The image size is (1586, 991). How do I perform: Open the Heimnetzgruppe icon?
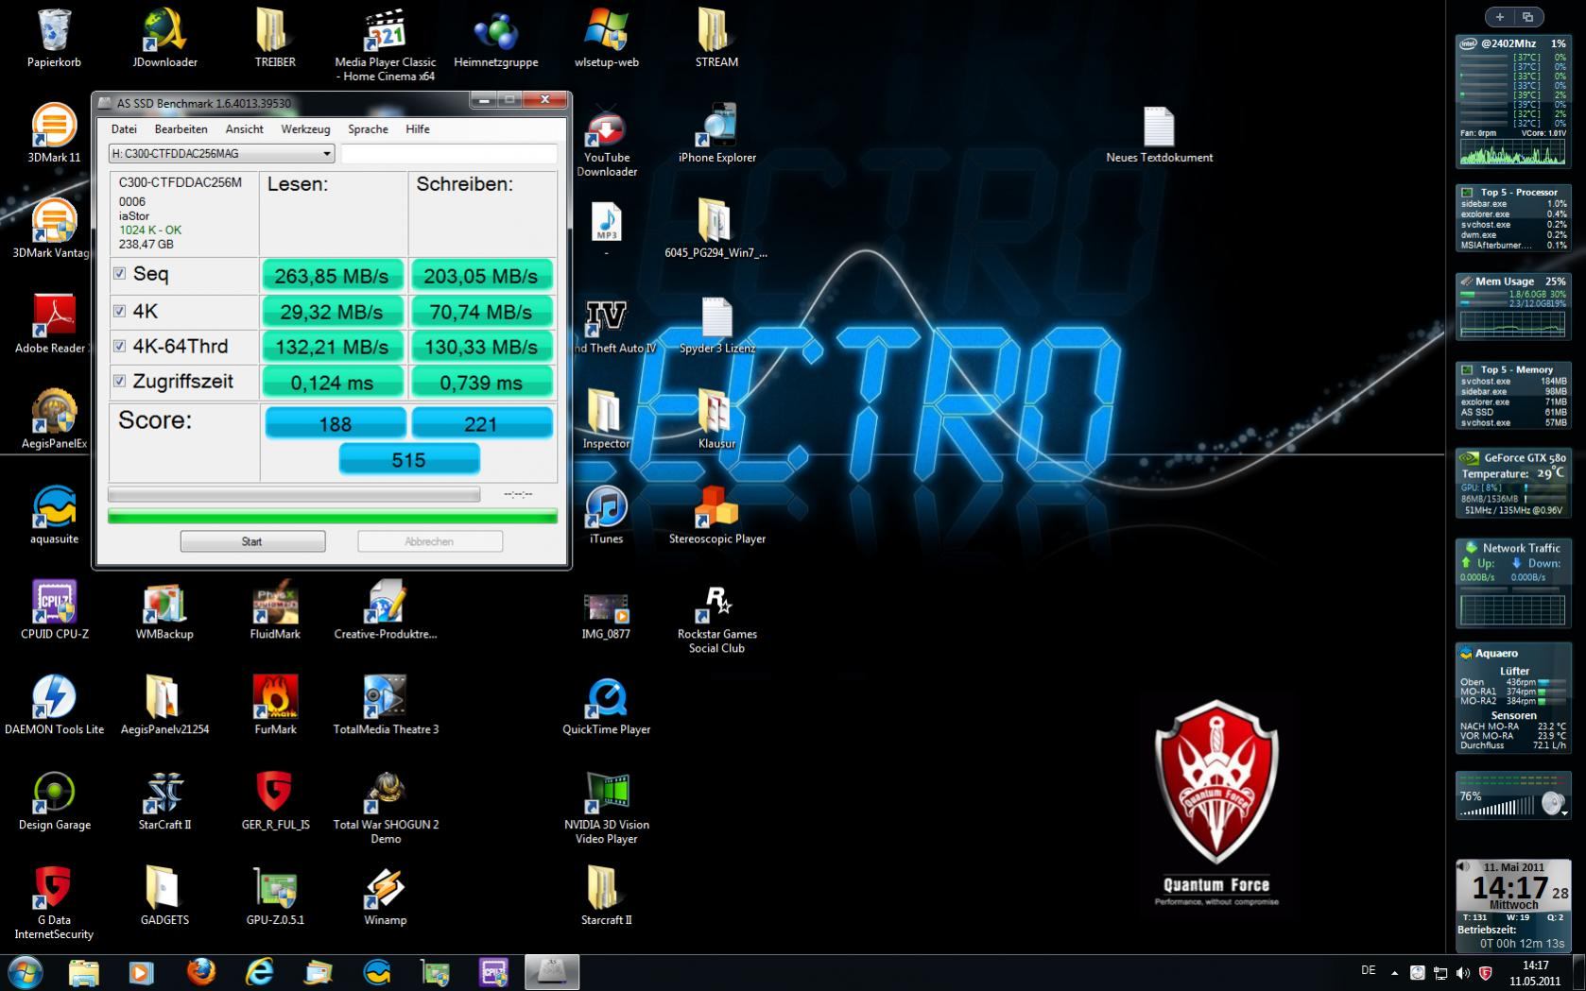[496, 38]
